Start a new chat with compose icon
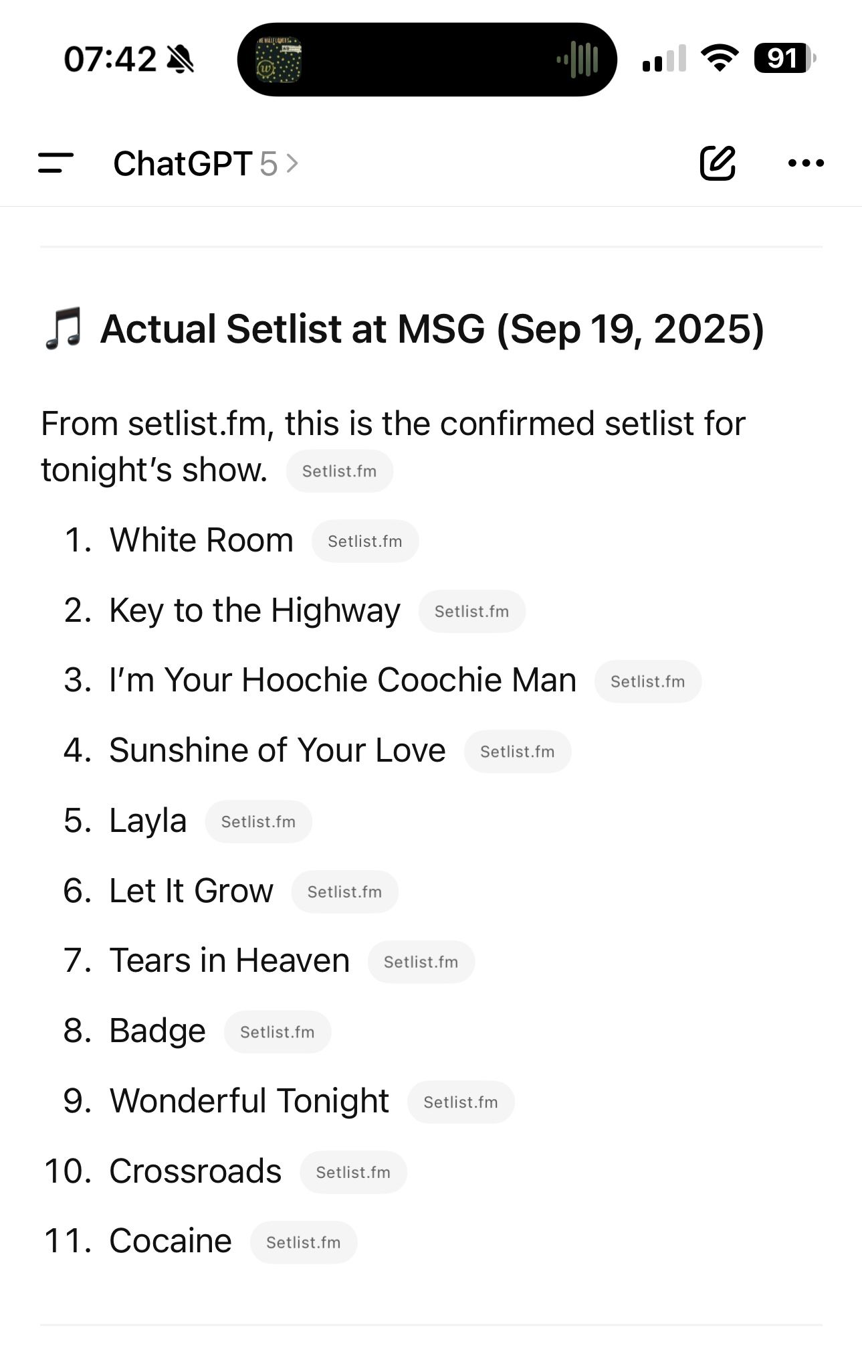862x1350 pixels. pyautogui.click(x=718, y=163)
